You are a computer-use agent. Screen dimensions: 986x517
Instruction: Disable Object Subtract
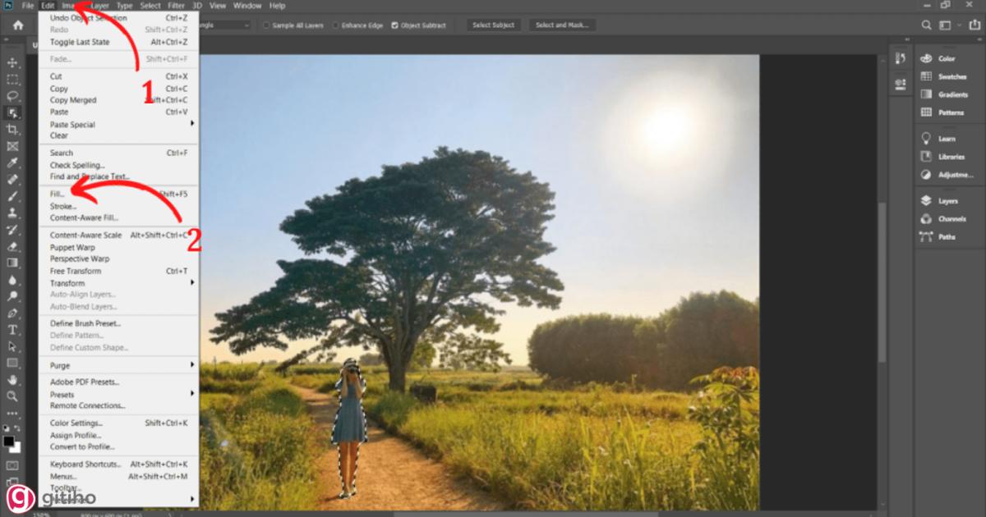coord(395,25)
